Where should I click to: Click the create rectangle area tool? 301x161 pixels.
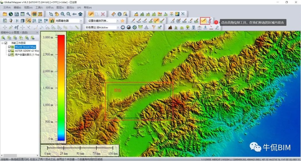(156, 21)
